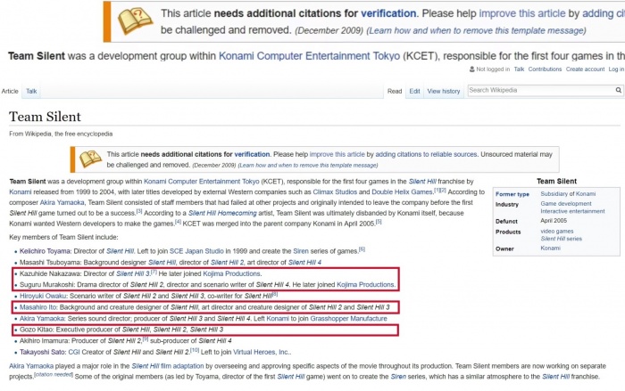Click Interactive entertainment in infobox

tap(572, 211)
